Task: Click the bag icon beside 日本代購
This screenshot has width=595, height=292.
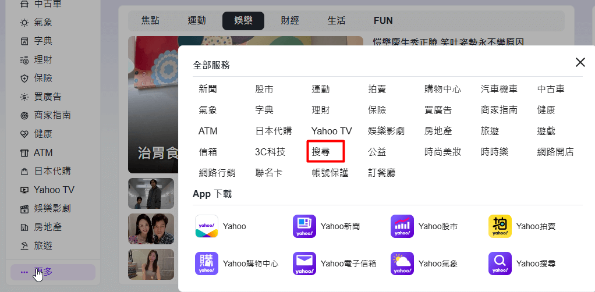Action: [x=24, y=172]
